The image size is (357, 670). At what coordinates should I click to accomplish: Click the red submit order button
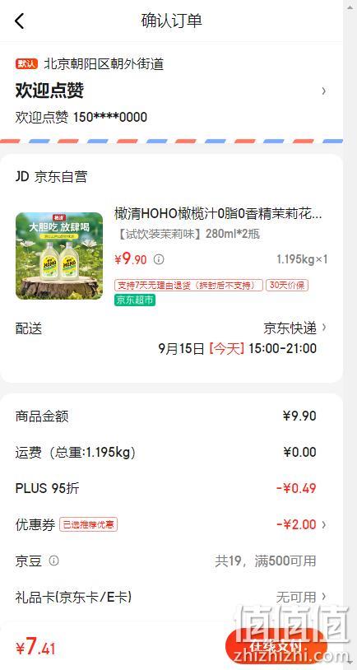click(x=276, y=647)
